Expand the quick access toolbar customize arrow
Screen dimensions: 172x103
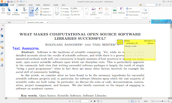click(26, 2)
